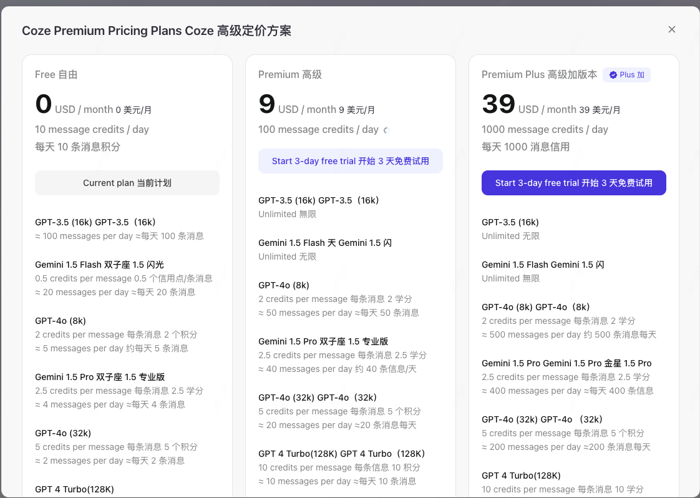Viewport: 700px width, 498px height.
Task: Click the 1000 message credits / day line
Action: click(545, 130)
